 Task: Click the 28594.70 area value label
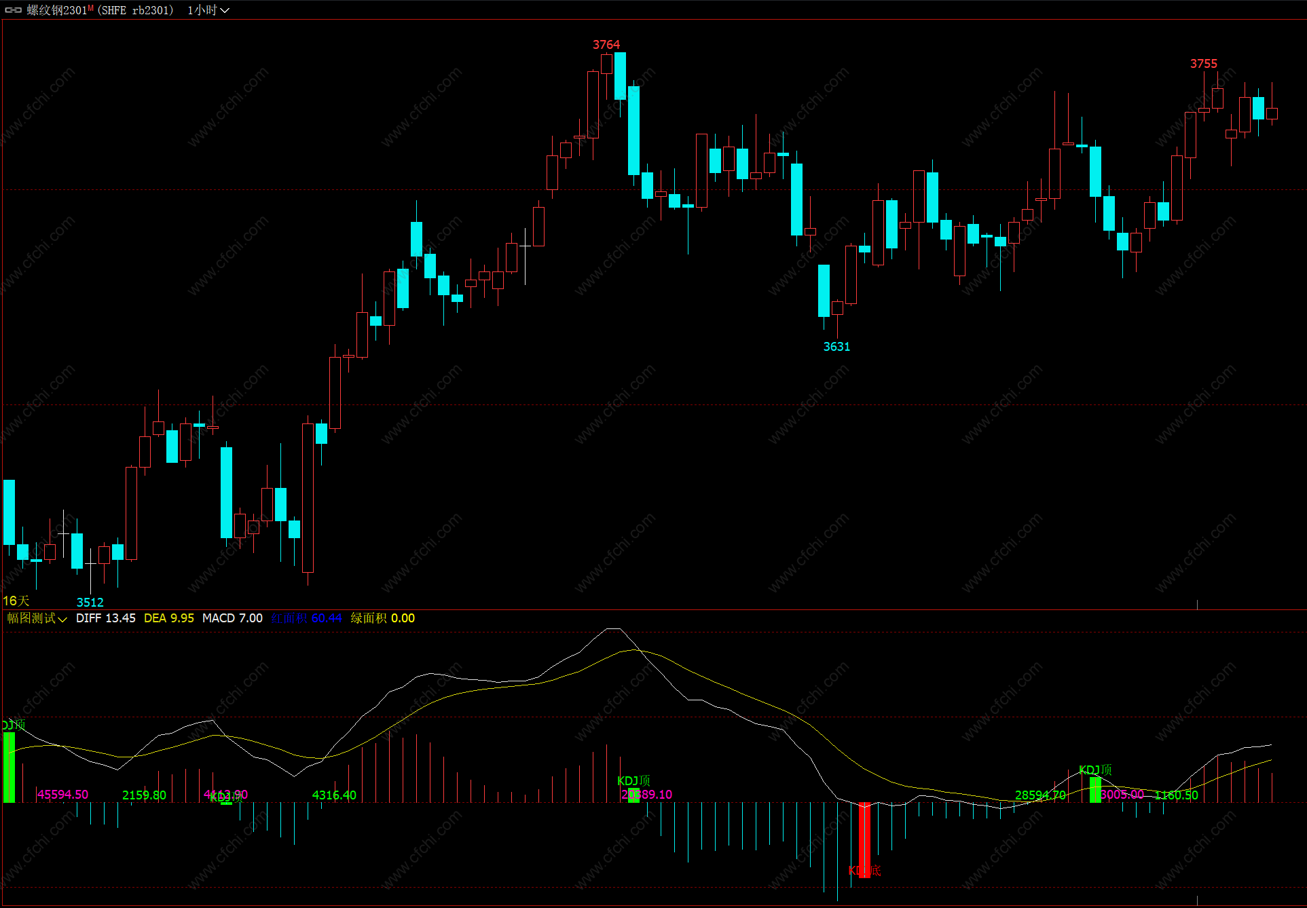click(x=1039, y=795)
